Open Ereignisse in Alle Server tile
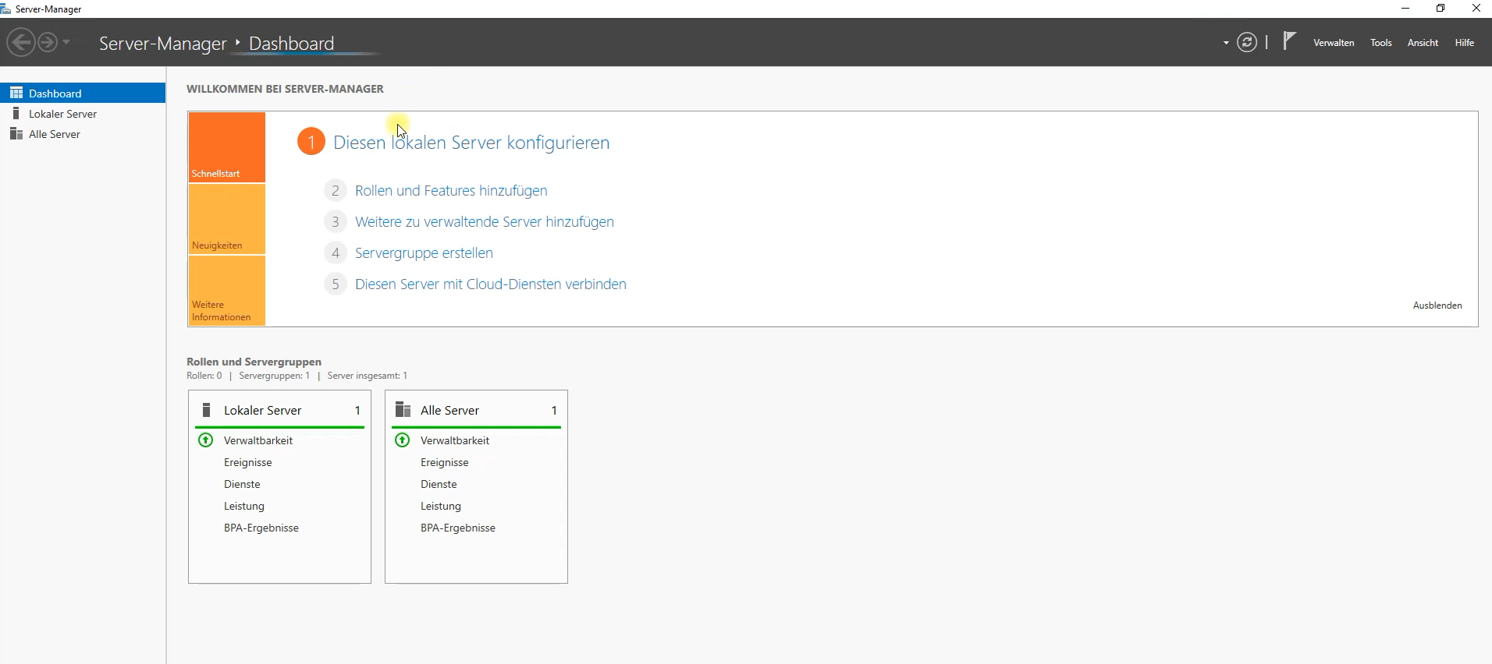 click(x=445, y=462)
